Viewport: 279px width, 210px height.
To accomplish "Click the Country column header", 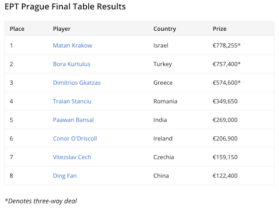I will click(165, 29).
